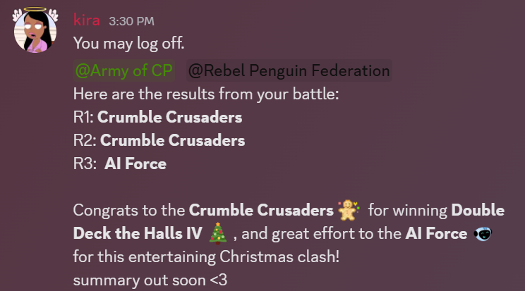The image size is (525, 291).
Task: Click the @Army of CP mention
Action: coord(124,70)
